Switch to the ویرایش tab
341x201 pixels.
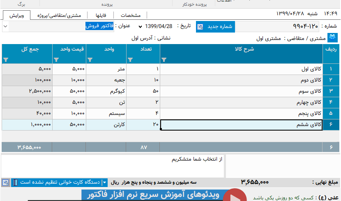[x=16, y=15]
